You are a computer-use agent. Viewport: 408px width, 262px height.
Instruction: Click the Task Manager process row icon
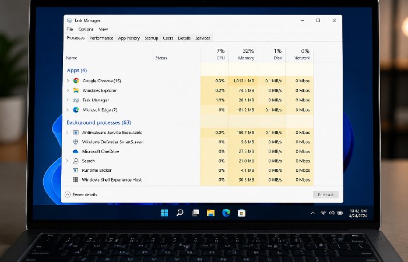76,100
